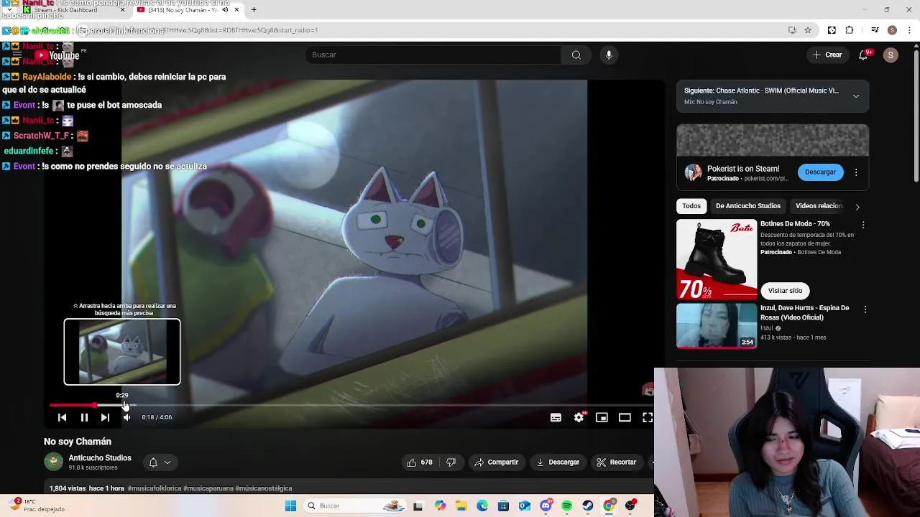920x517 pixels.
Task: Click Visitar sitio on the Bata ad
Action: click(x=785, y=291)
